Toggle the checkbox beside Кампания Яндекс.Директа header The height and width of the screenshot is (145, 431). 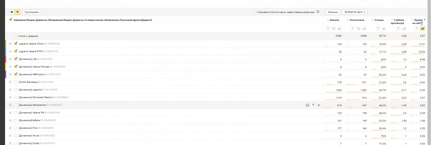click(11, 20)
